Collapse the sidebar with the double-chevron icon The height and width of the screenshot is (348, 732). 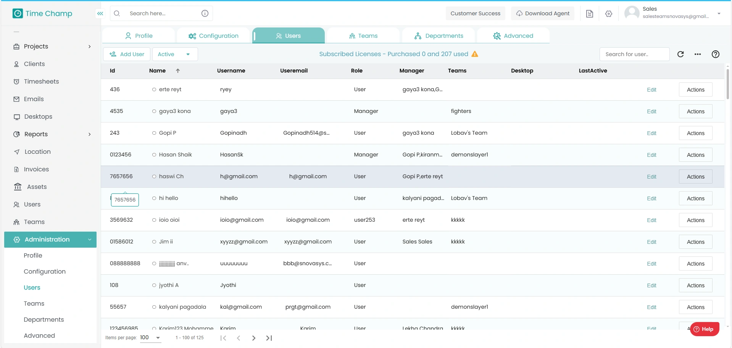point(100,13)
